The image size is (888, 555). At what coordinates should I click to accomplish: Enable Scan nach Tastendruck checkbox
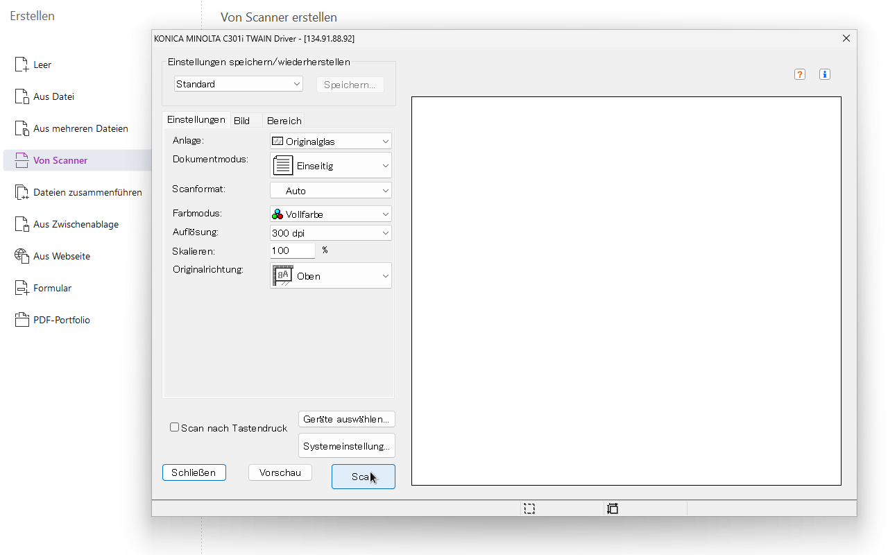click(175, 427)
